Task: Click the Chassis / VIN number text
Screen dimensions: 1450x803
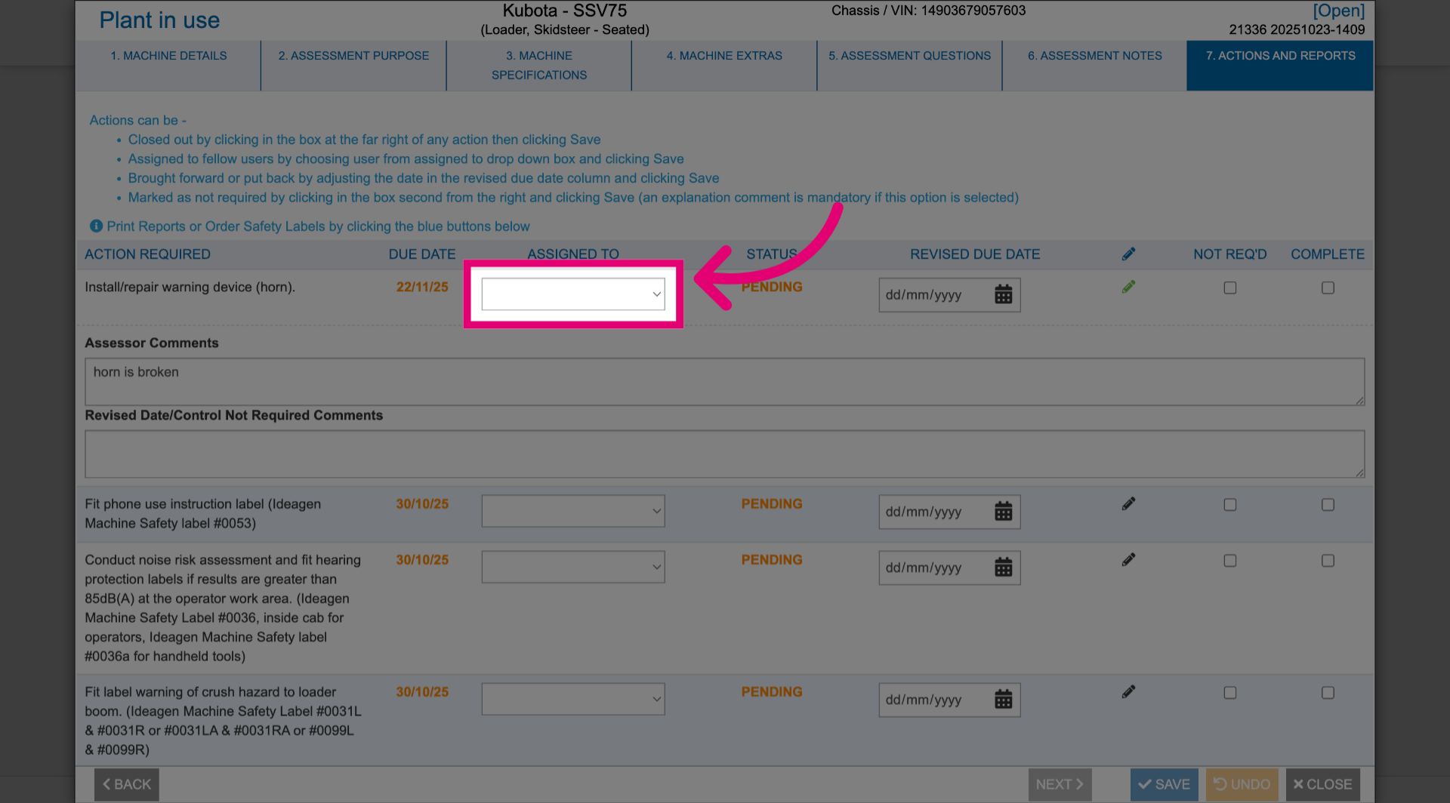Action: point(928,11)
